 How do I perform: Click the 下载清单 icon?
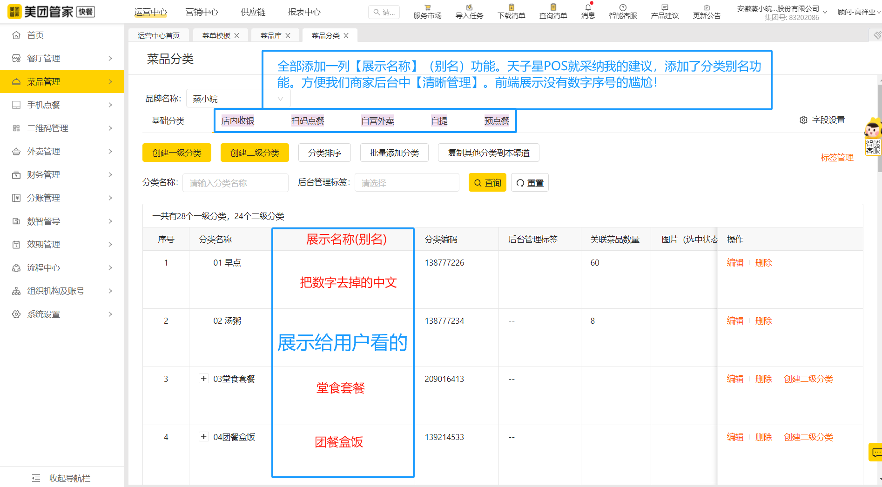coord(511,7)
